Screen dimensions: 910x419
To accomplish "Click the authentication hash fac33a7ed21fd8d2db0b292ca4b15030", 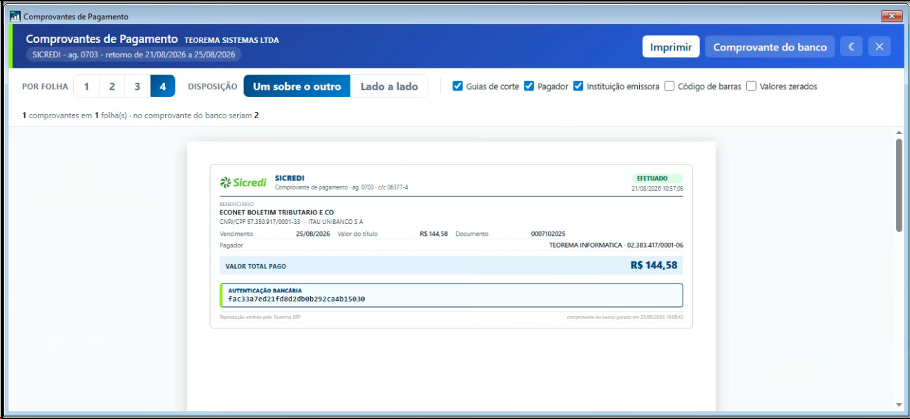I will coord(296,299).
